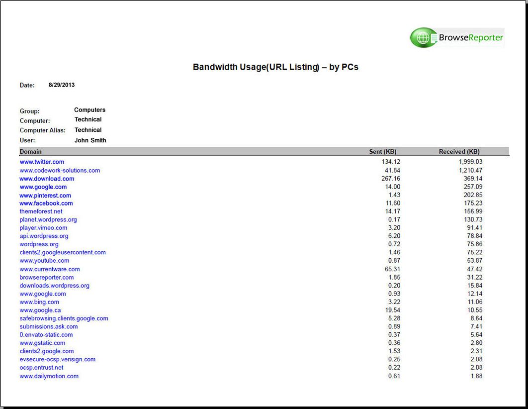Open the clients2.googleusercontent.com link
The image size is (528, 409).
coord(62,252)
